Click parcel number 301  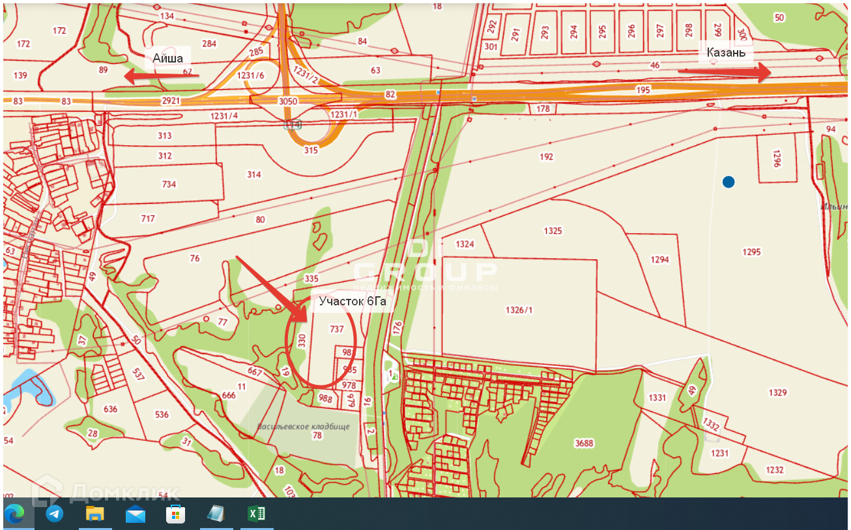pyautogui.click(x=491, y=47)
